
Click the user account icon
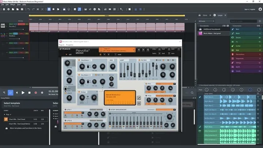click(x=260, y=9)
